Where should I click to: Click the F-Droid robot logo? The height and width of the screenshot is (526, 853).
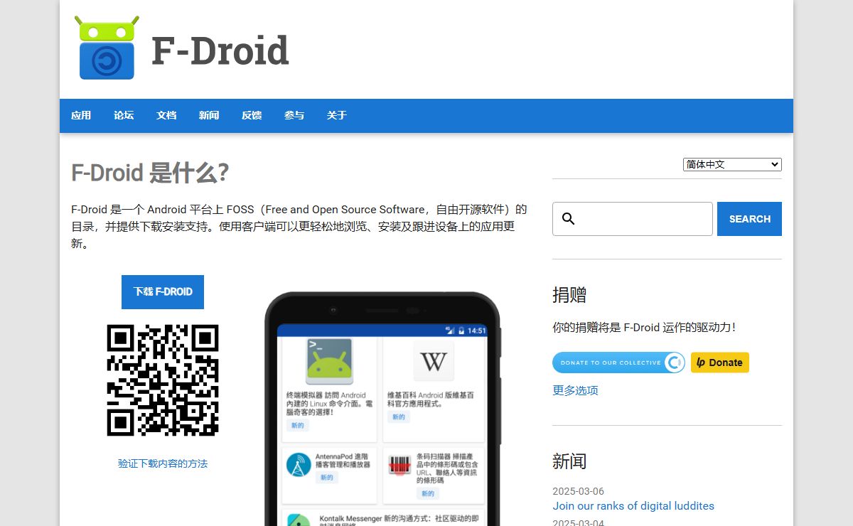[x=107, y=47]
